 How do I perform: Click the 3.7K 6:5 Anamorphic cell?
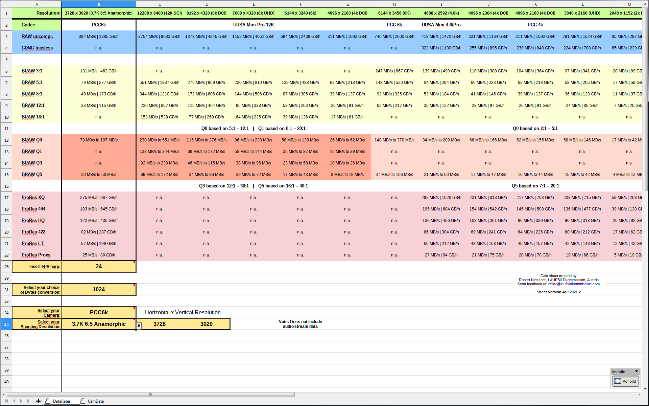click(x=99, y=324)
